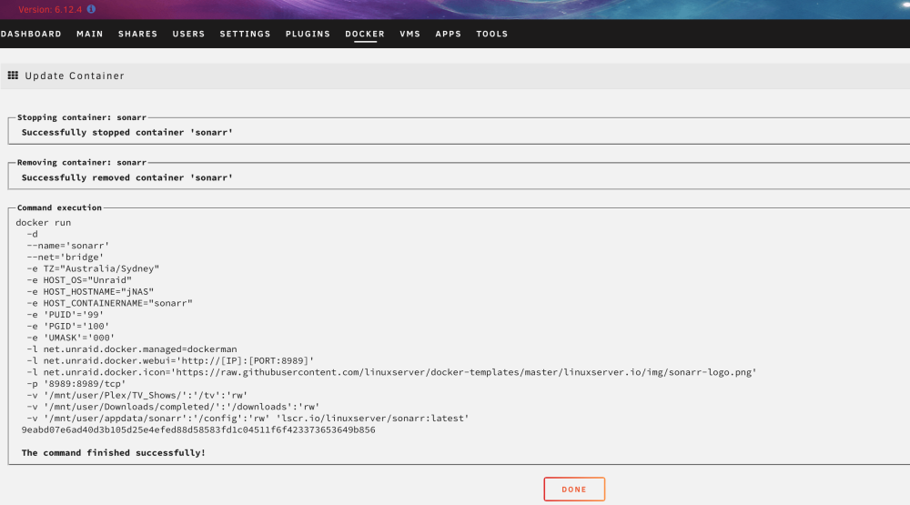This screenshot has width=910, height=505.
Task: Click the Done button
Action: coord(574,490)
